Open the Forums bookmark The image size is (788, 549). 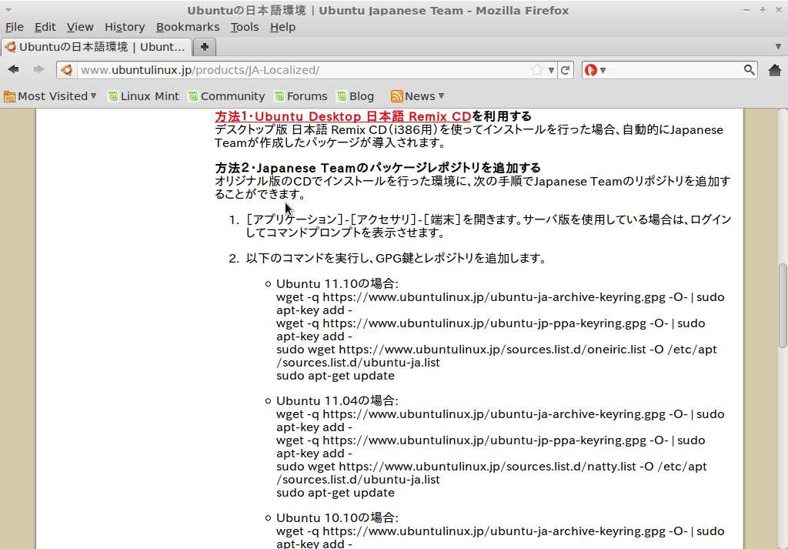click(x=301, y=96)
